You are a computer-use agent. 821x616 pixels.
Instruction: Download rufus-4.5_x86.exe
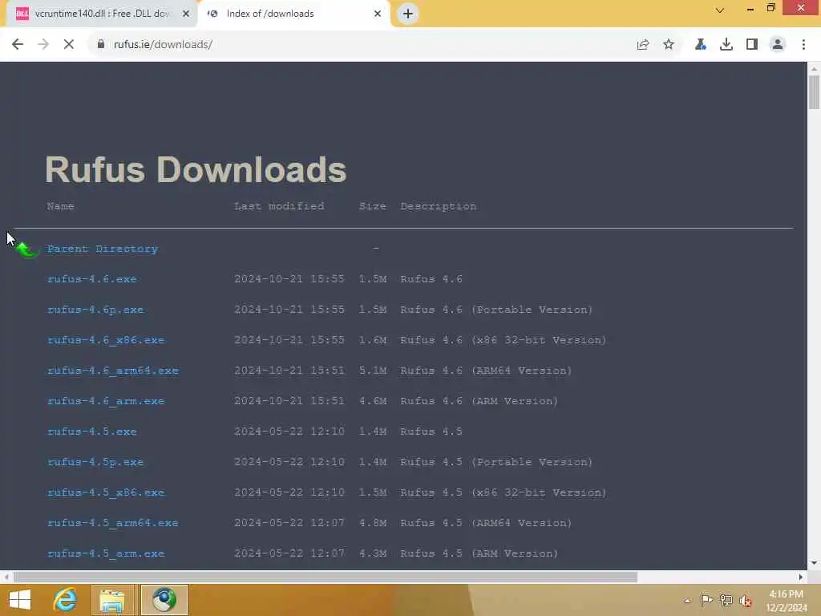106,492
